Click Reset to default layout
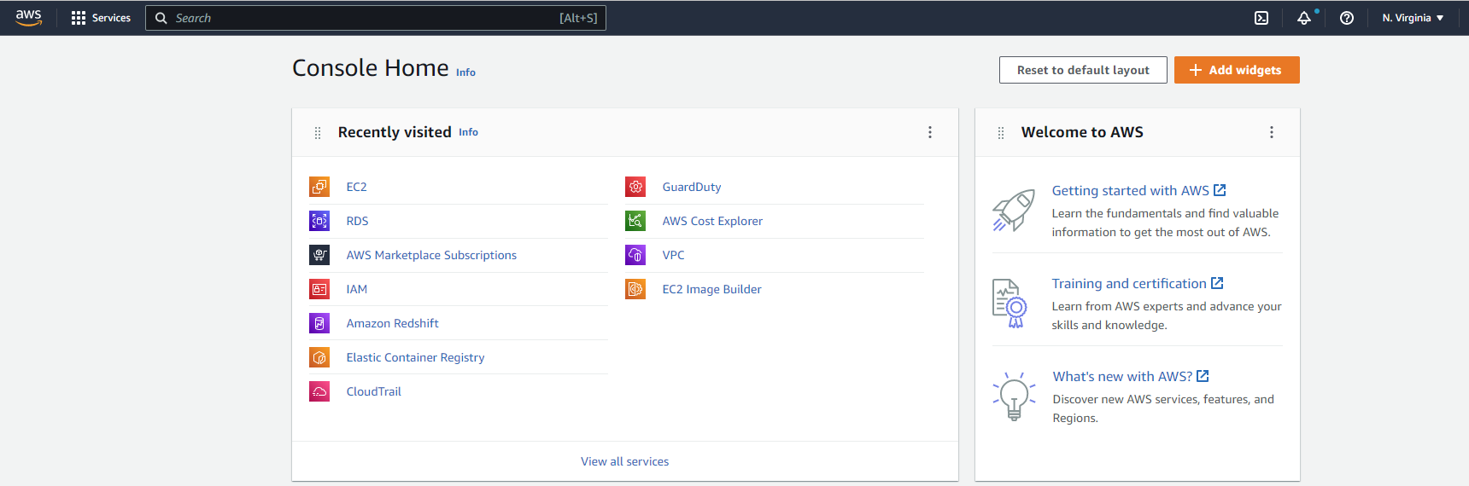1469x486 pixels. point(1083,70)
